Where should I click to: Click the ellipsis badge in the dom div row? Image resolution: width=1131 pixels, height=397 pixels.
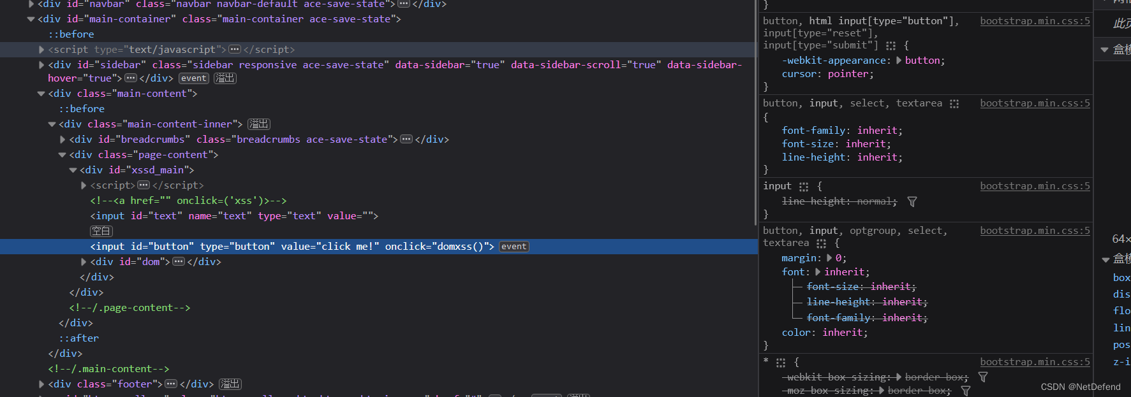[179, 262]
